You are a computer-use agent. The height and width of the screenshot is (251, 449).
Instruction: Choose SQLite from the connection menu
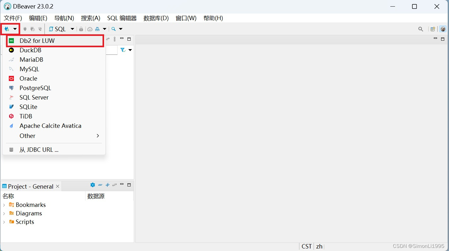pyautogui.click(x=54, y=107)
